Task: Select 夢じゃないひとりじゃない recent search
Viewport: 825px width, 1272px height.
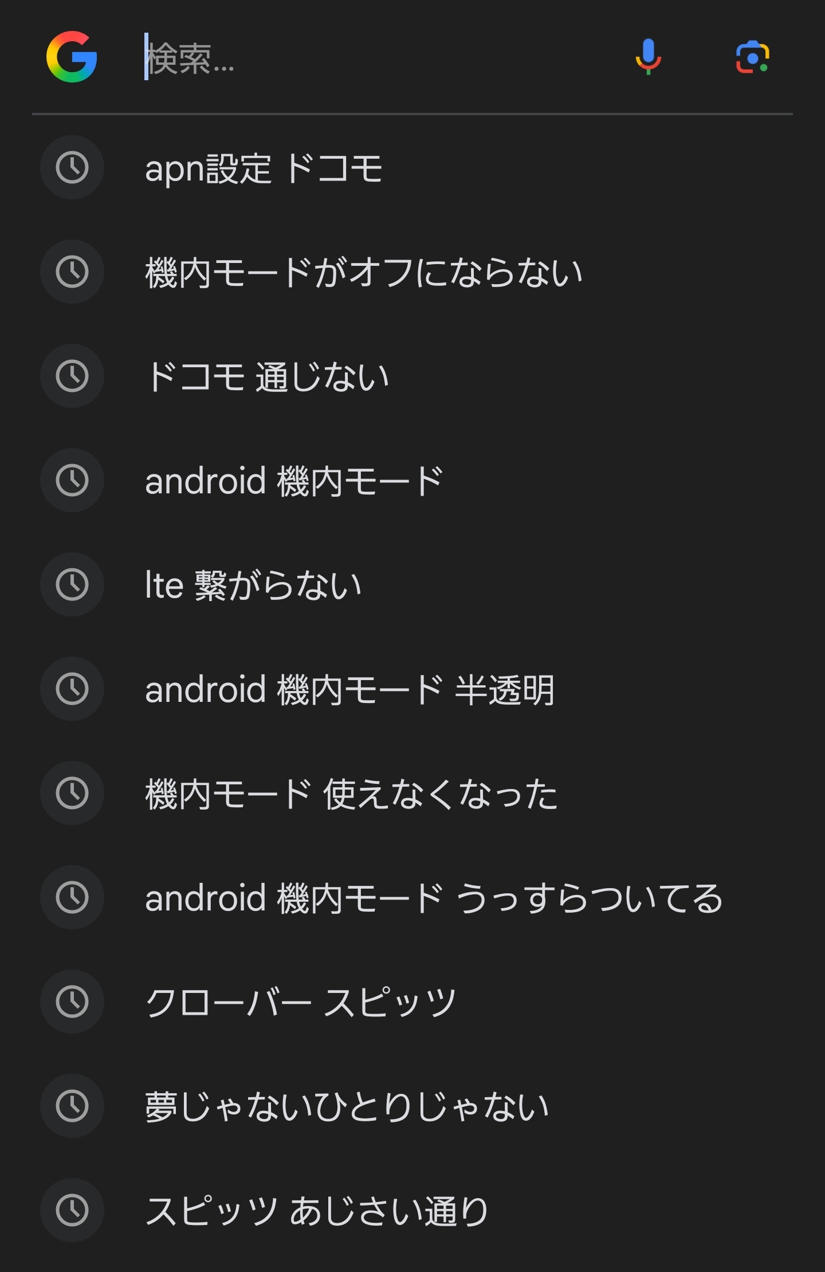Action: [x=347, y=1107]
